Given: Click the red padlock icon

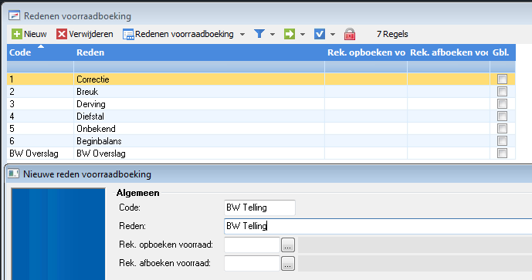Looking at the screenshot, I should coord(350,34).
